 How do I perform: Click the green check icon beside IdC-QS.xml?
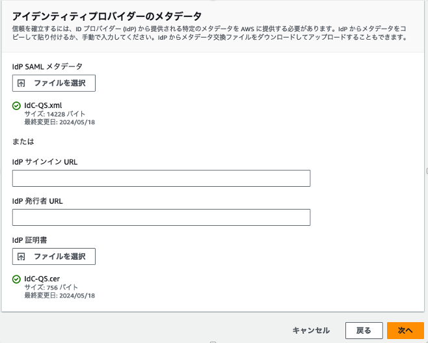(16, 105)
